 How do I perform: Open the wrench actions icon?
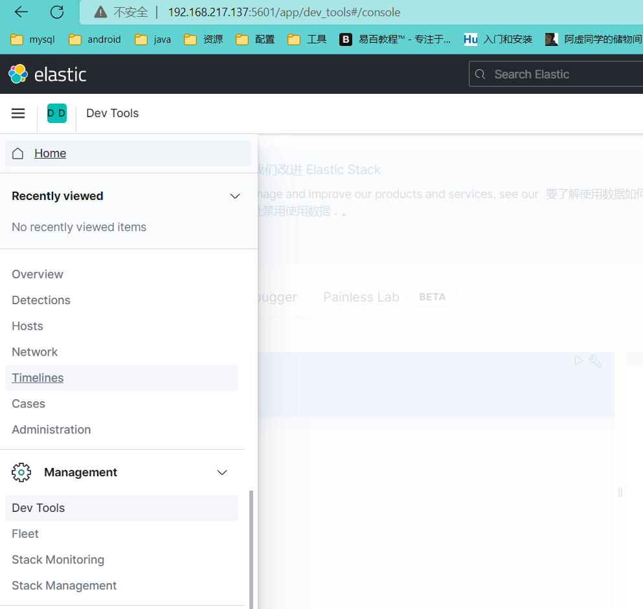click(x=594, y=361)
